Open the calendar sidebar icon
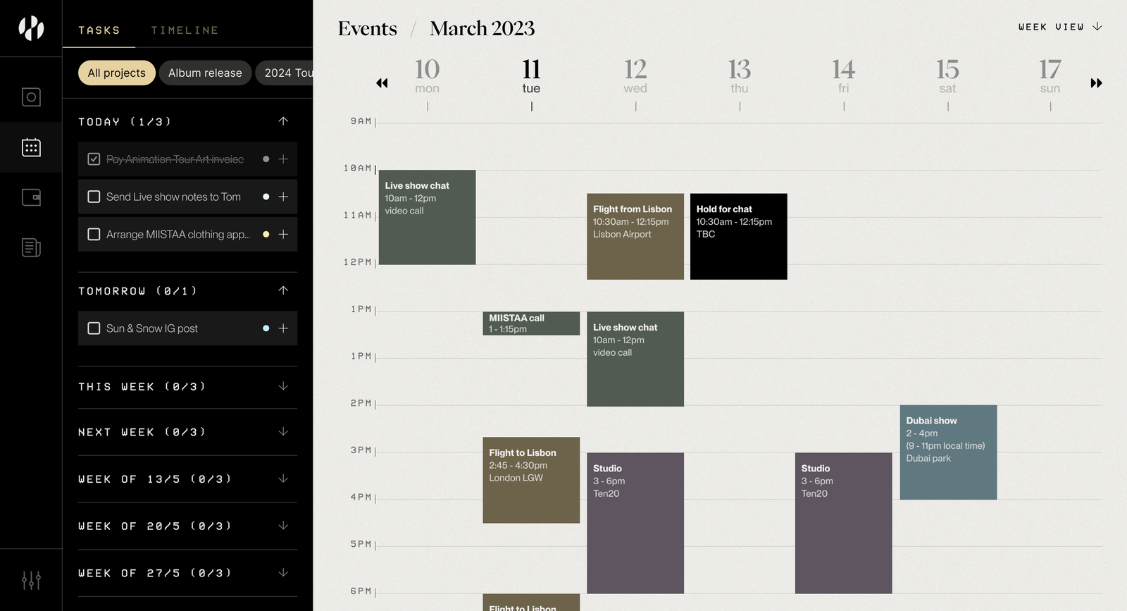This screenshot has height=611, width=1127. pyautogui.click(x=31, y=147)
